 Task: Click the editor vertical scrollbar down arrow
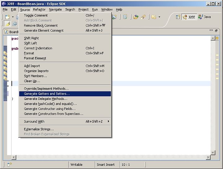tap(213, 153)
